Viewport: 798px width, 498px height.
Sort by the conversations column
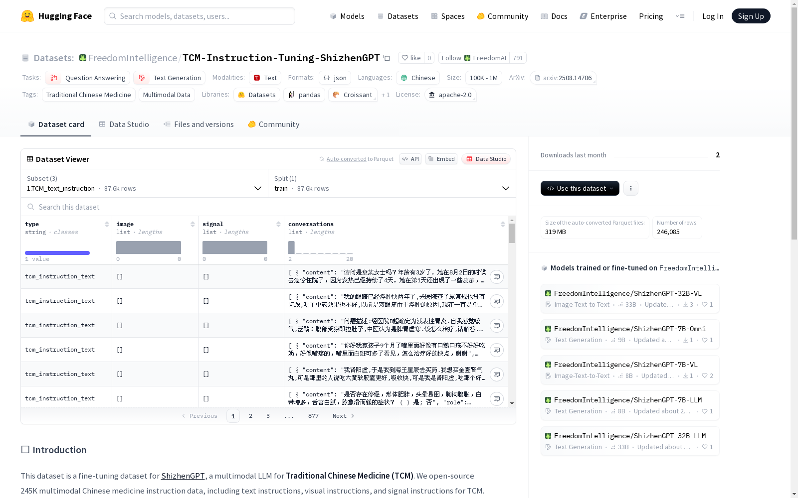503,225
